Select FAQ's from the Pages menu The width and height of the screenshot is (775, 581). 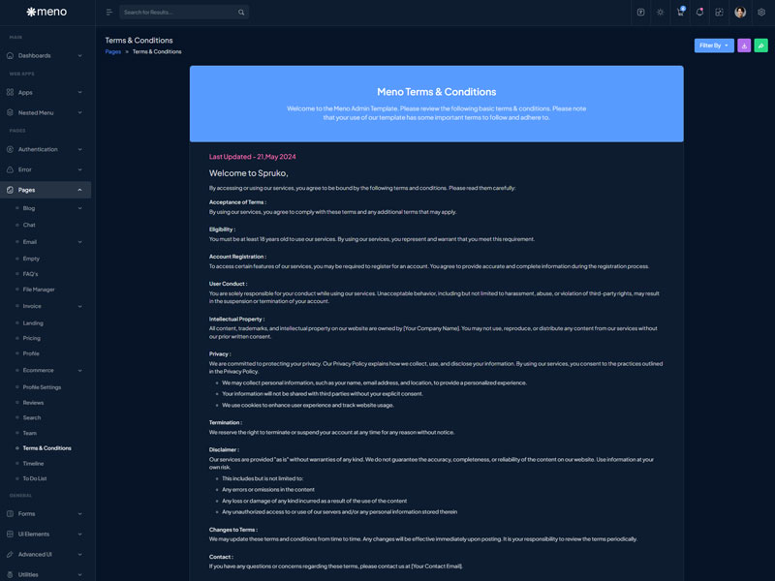click(31, 274)
